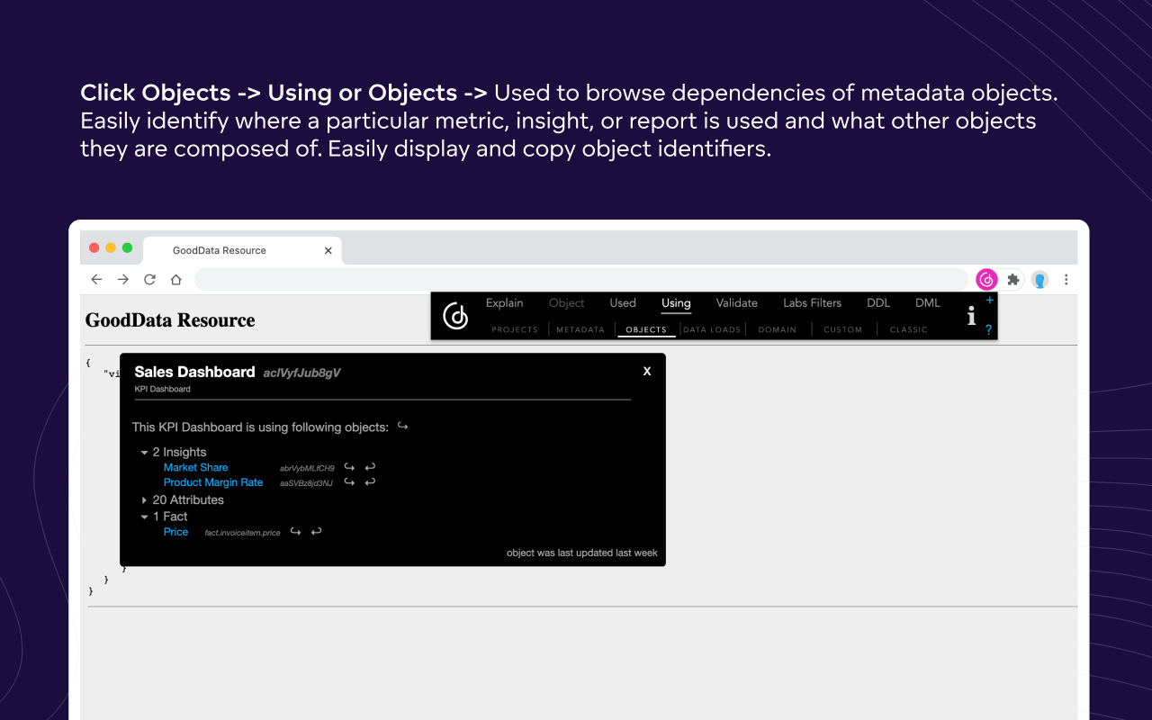
Task: Click the forward arrow icon beside the Price fact
Action: click(x=295, y=532)
